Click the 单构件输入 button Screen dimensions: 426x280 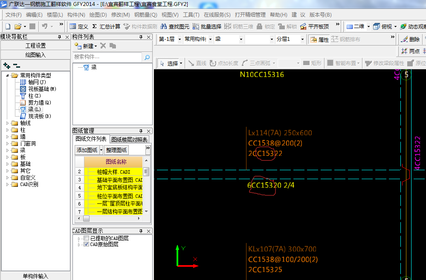[35, 276]
